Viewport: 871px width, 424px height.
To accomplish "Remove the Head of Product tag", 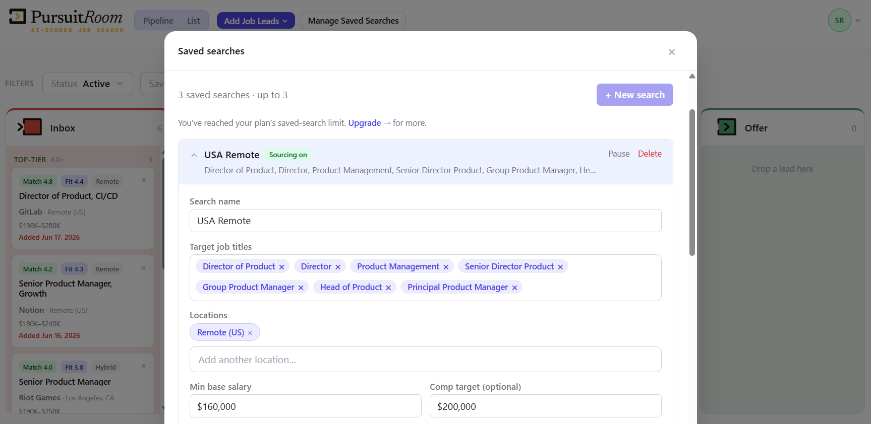I will (388, 288).
